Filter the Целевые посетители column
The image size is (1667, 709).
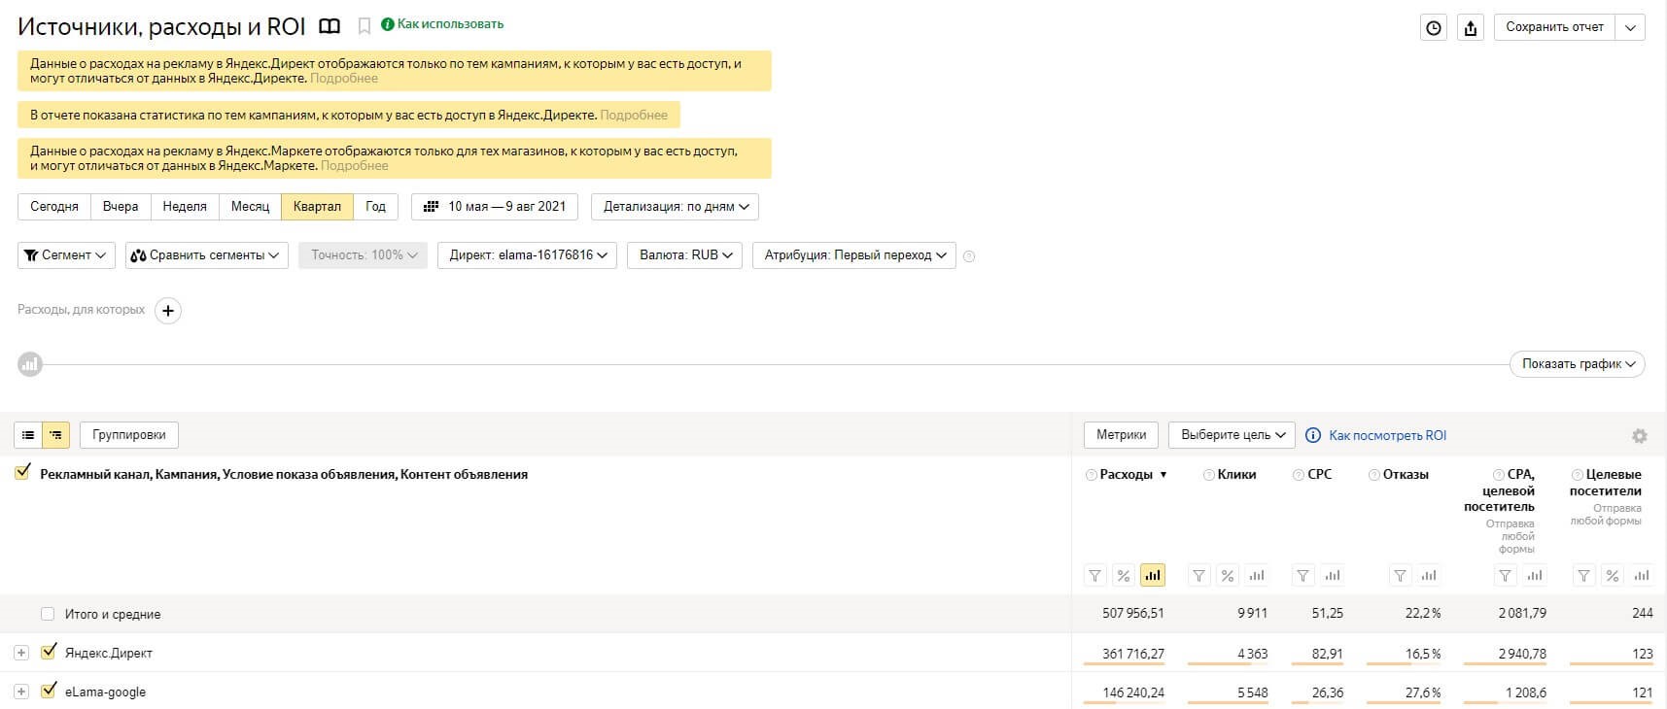click(x=1583, y=576)
